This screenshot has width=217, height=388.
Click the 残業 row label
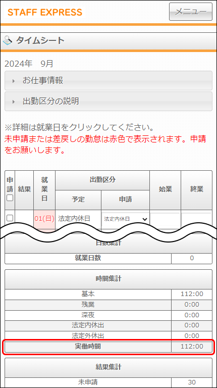[88, 305]
